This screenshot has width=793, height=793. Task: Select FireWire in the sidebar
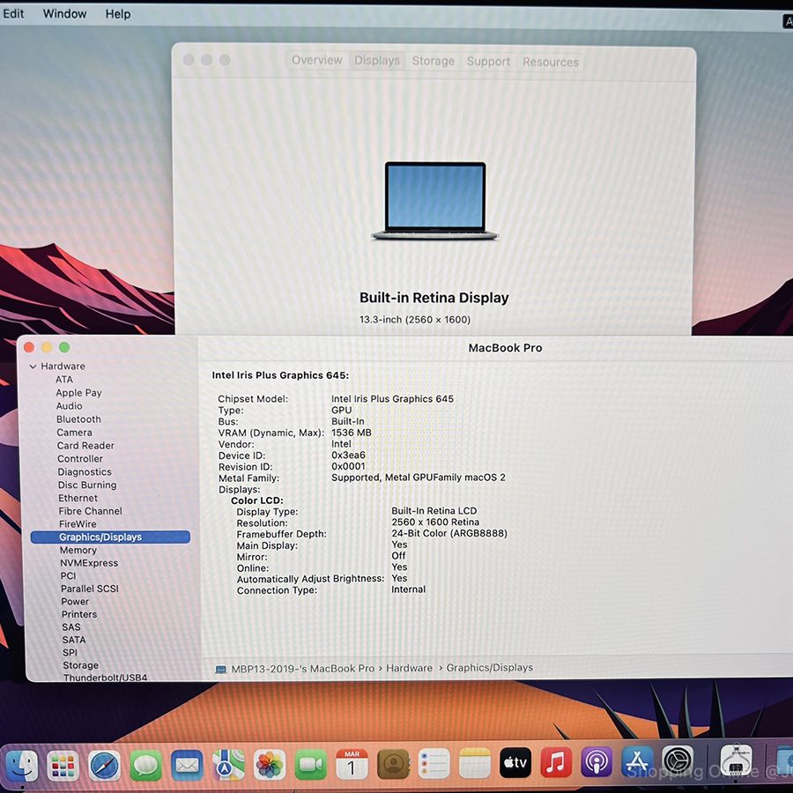[78, 524]
